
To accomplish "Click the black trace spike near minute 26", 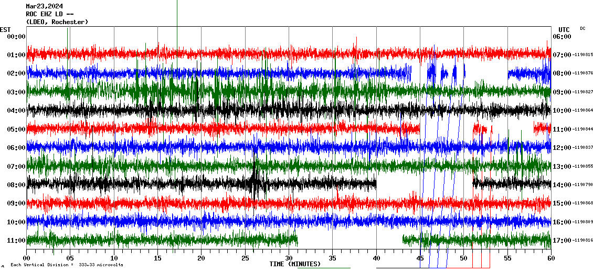I will (x=255, y=183).
